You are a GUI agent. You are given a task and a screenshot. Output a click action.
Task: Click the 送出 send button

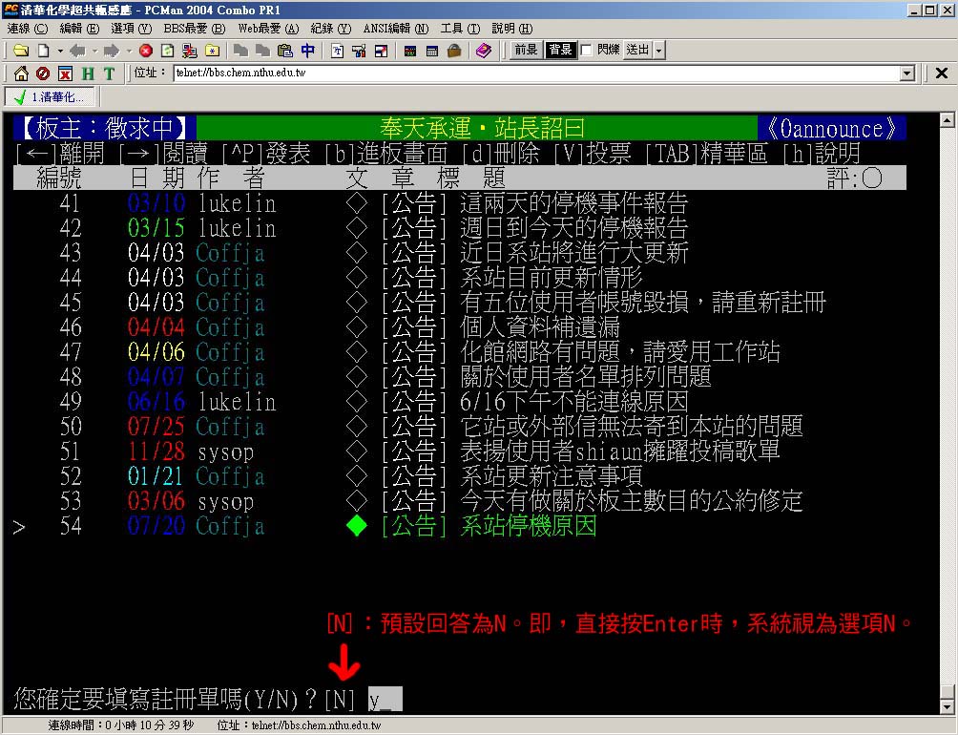[x=637, y=50]
